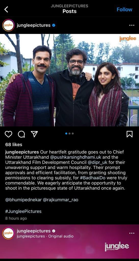Open the jungleepictures username in post header

click(33, 25)
